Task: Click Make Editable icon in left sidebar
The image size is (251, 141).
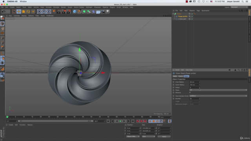Action: pos(2,18)
